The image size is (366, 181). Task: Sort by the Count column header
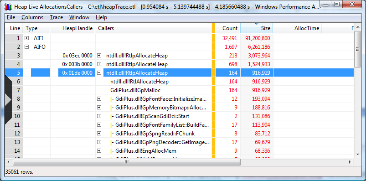coord(227,28)
